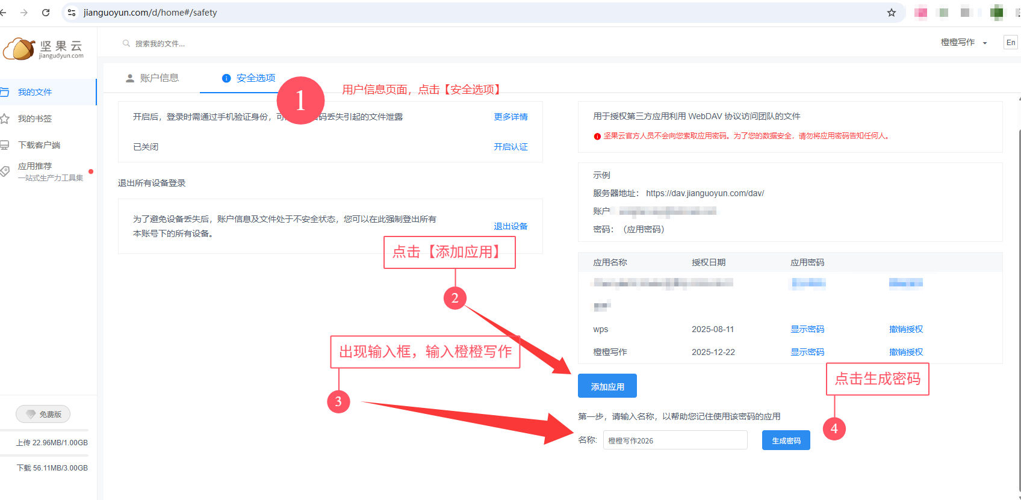Open site info icon in address bar
The height and width of the screenshot is (500, 1021).
click(72, 12)
